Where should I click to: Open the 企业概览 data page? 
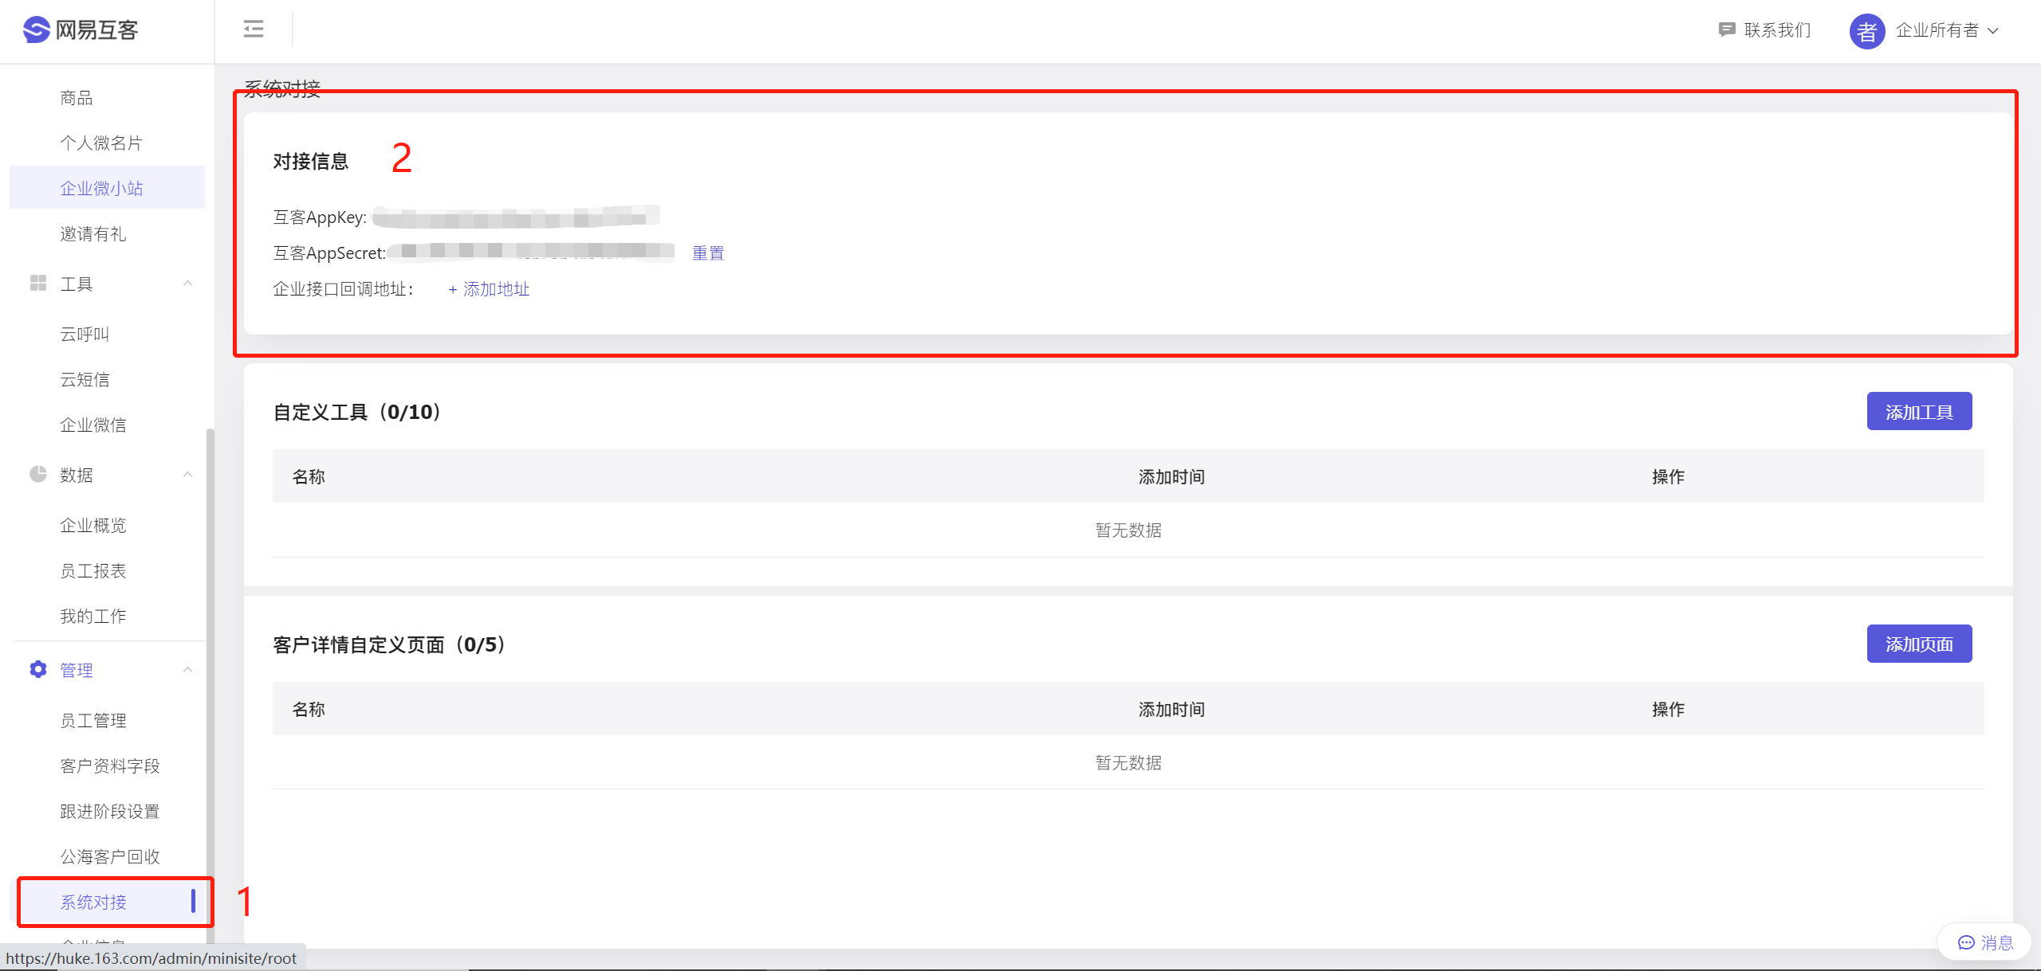[93, 526]
